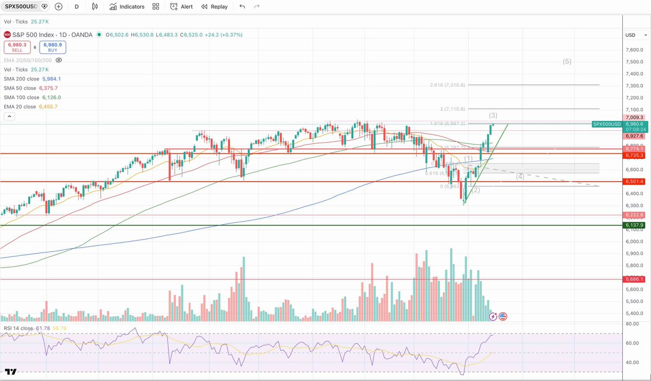Select the Vol Ticks legend below EMA 20/50/100/200

click(26, 69)
